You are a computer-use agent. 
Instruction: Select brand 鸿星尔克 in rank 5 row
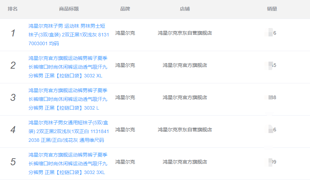tap(125, 162)
